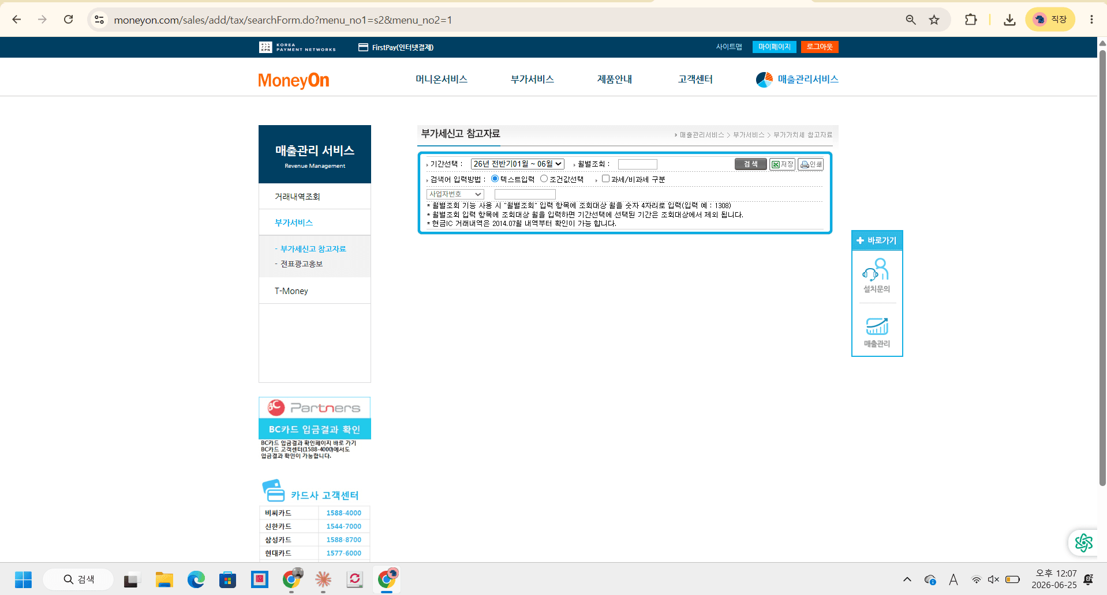This screenshot has height=595, width=1107.
Task: Select 텍스트입력 radio button
Action: (495, 179)
